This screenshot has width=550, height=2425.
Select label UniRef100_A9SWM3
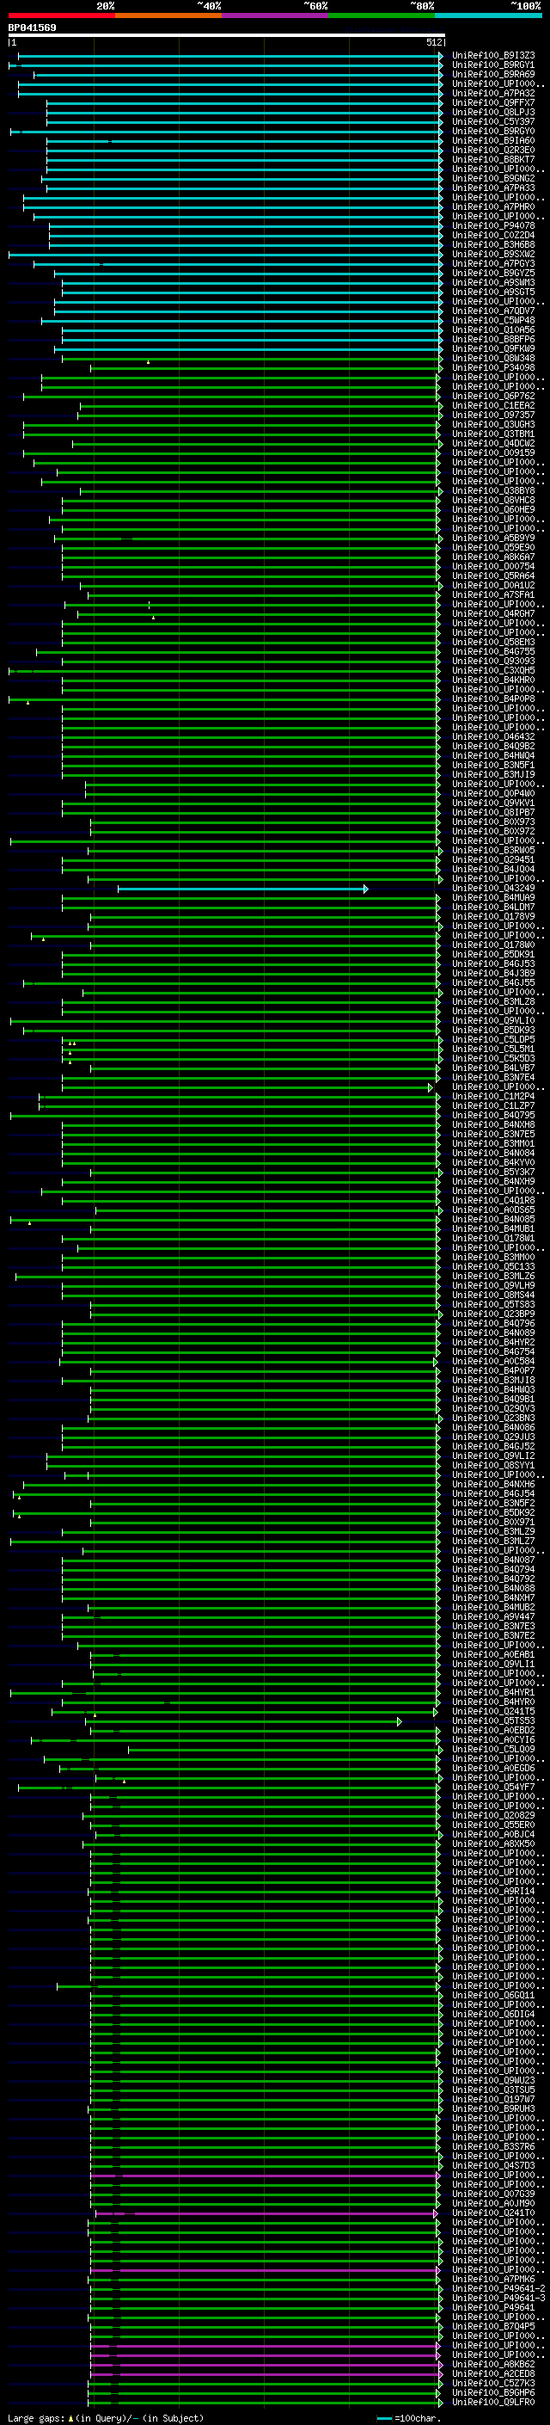(493, 282)
